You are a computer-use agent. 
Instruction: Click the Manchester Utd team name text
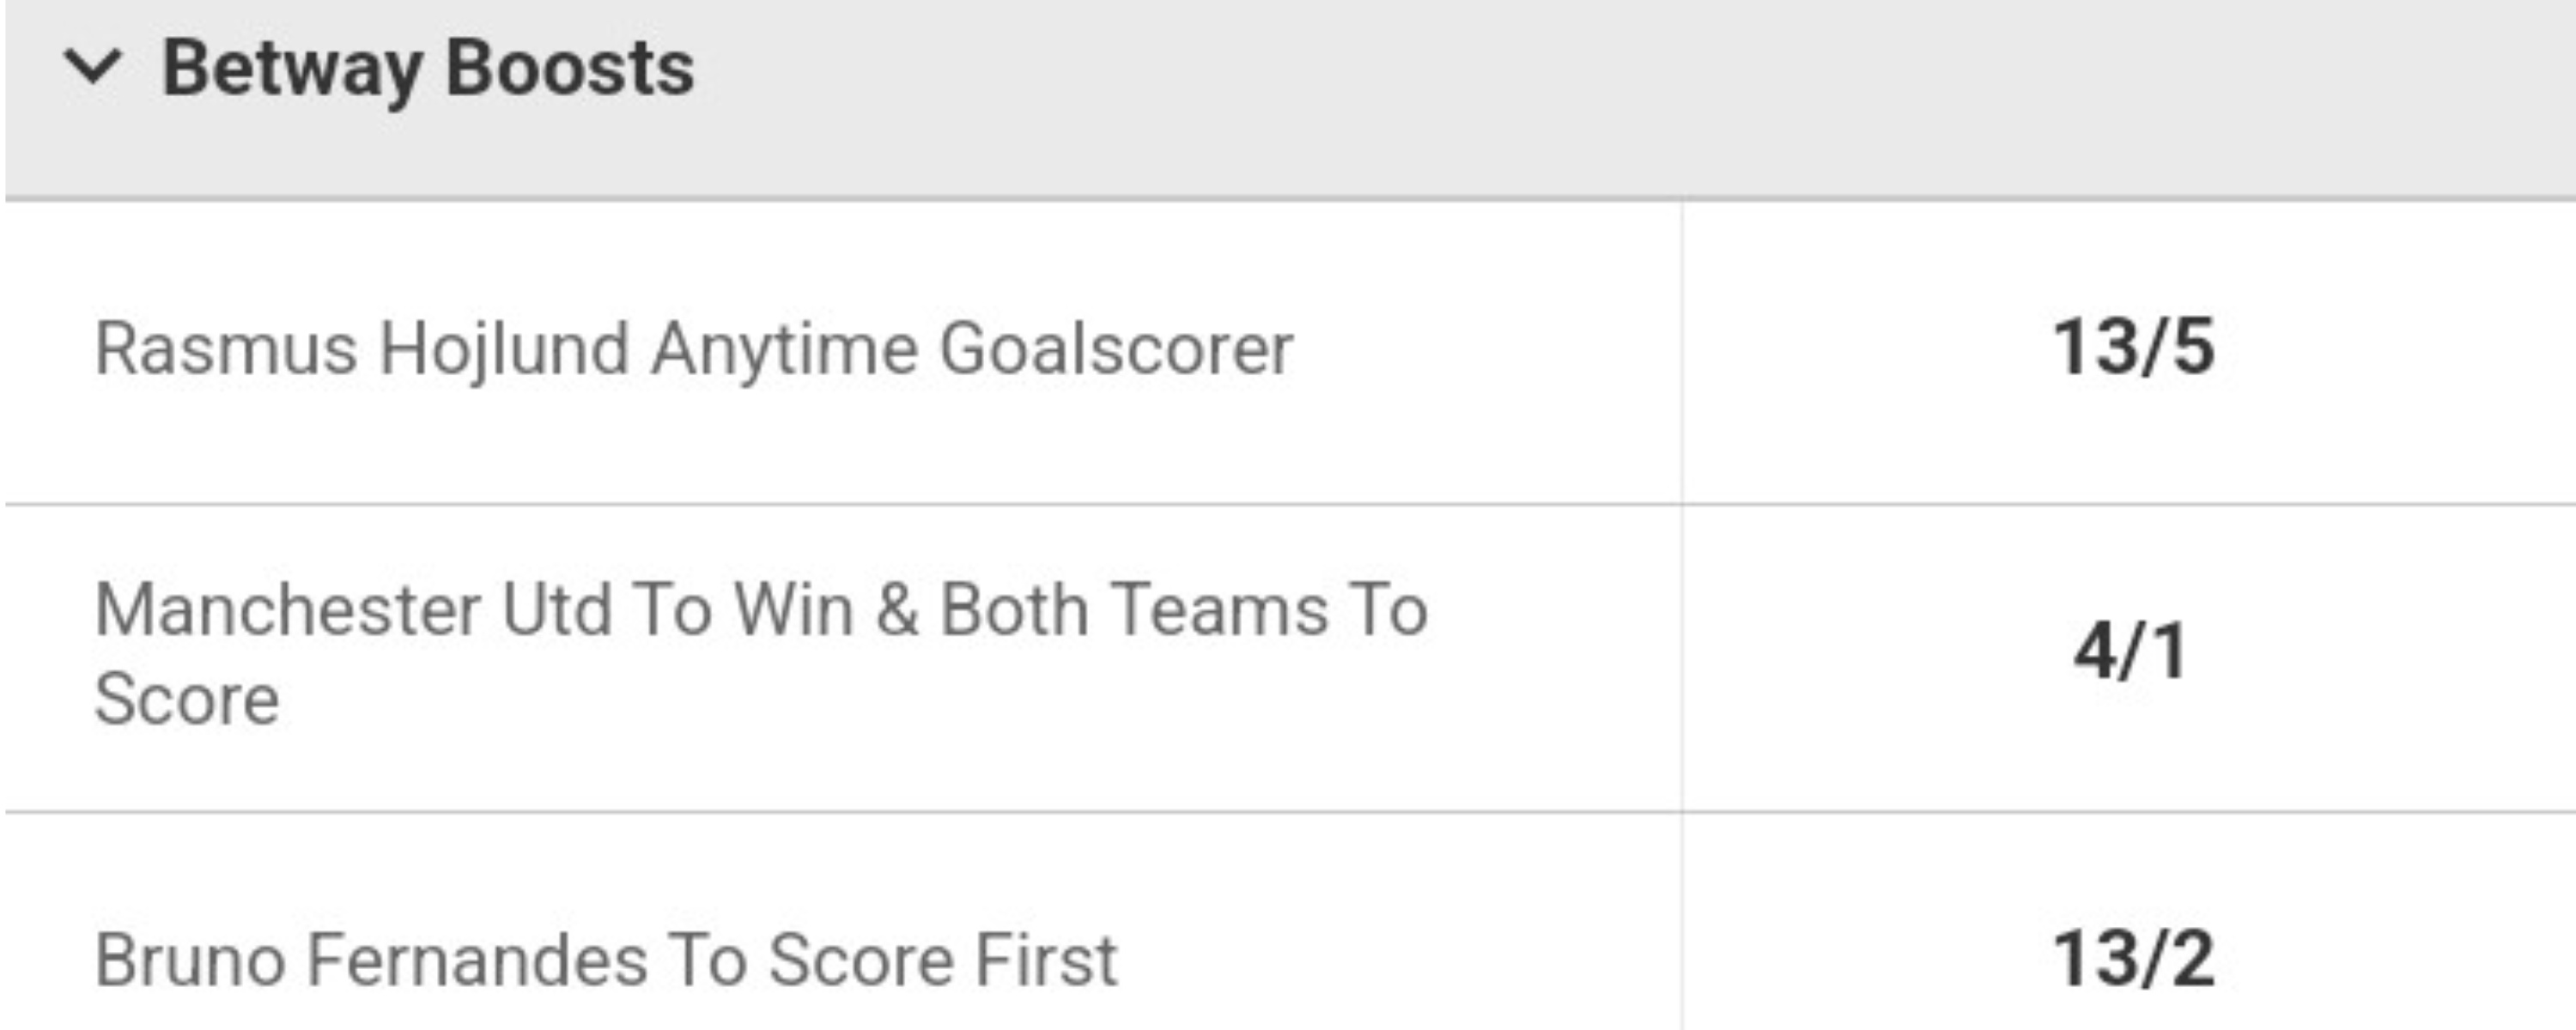352,610
